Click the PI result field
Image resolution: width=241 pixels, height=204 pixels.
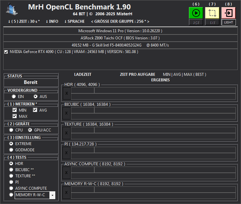[x=153, y=156]
